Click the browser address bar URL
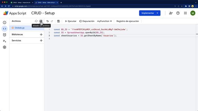Viewport: 198px width, 111px height. (52, 6)
